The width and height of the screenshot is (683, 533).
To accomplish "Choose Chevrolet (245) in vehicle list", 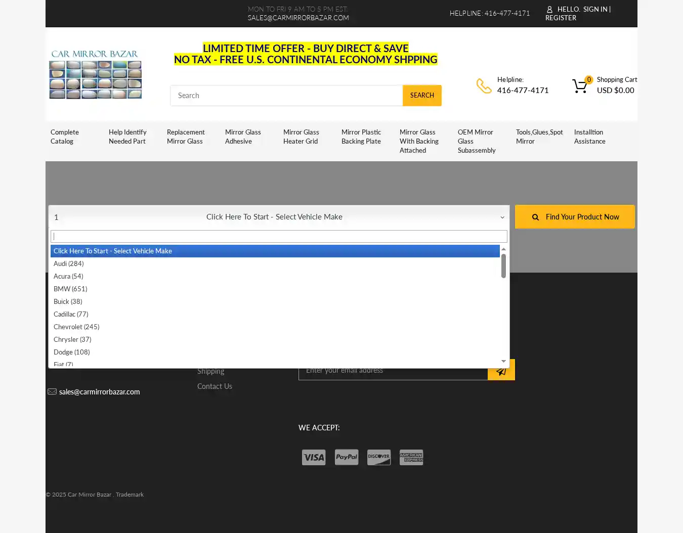I will click(76, 327).
